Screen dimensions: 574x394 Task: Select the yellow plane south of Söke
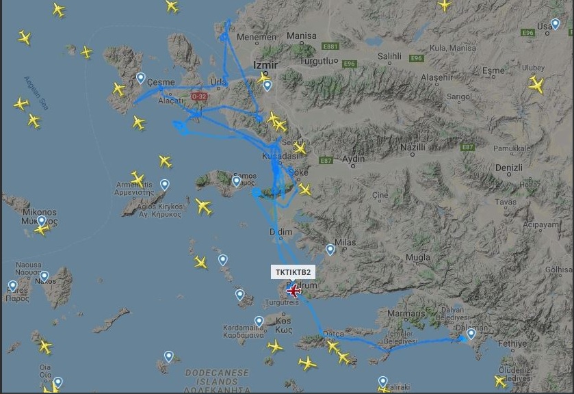[x=304, y=189]
